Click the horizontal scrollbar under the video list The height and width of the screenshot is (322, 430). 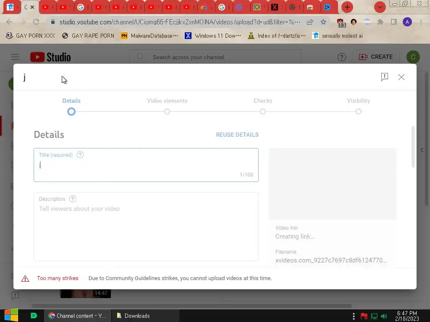tap(191, 306)
